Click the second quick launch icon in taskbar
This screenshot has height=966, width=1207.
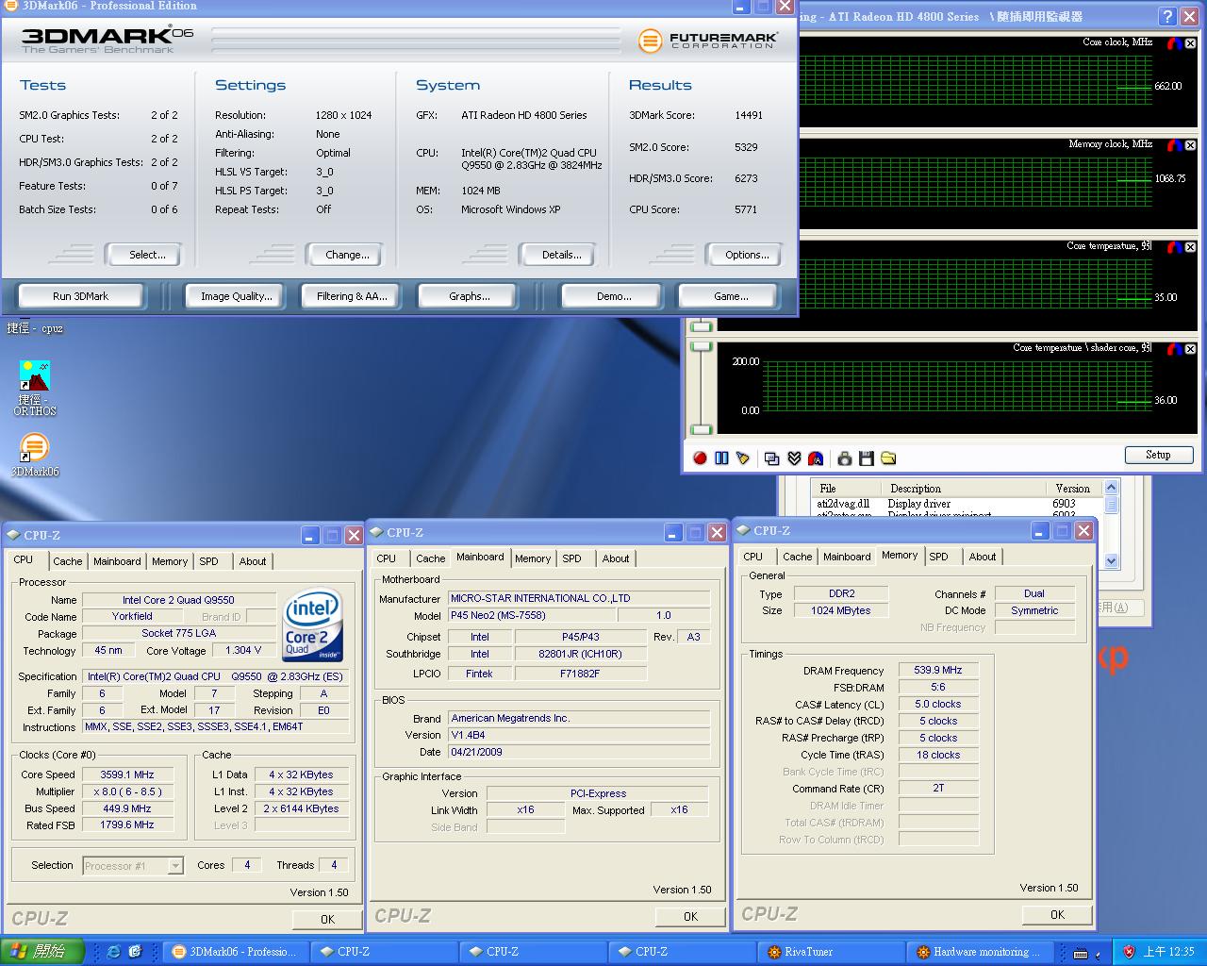pos(135,952)
